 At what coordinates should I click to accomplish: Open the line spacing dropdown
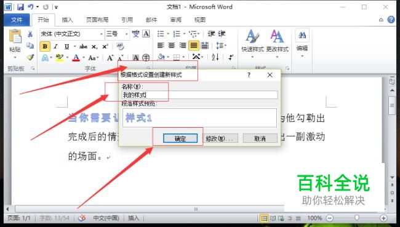click(x=221, y=46)
